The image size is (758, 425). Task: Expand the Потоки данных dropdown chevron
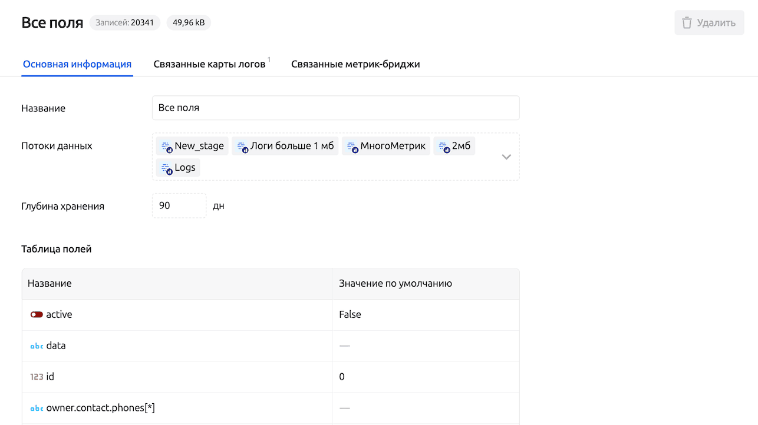(506, 157)
